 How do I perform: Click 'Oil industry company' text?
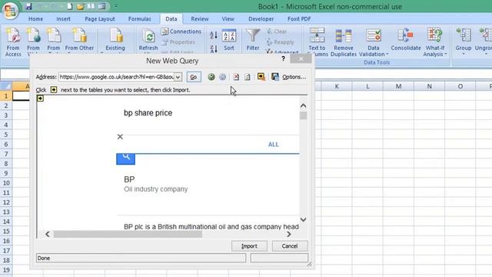click(155, 189)
